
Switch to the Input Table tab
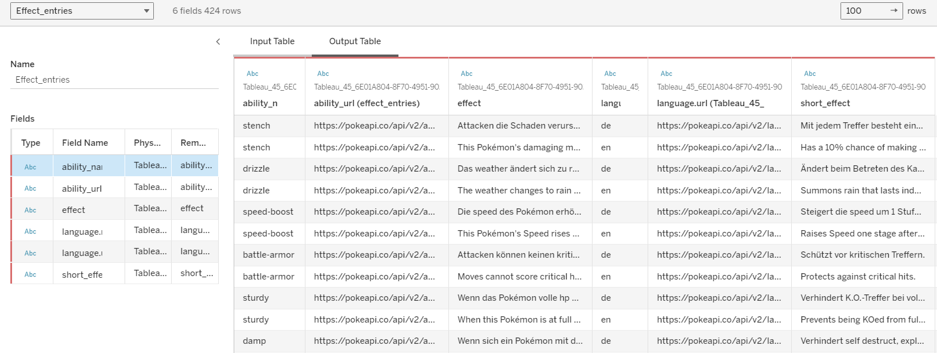coord(272,41)
